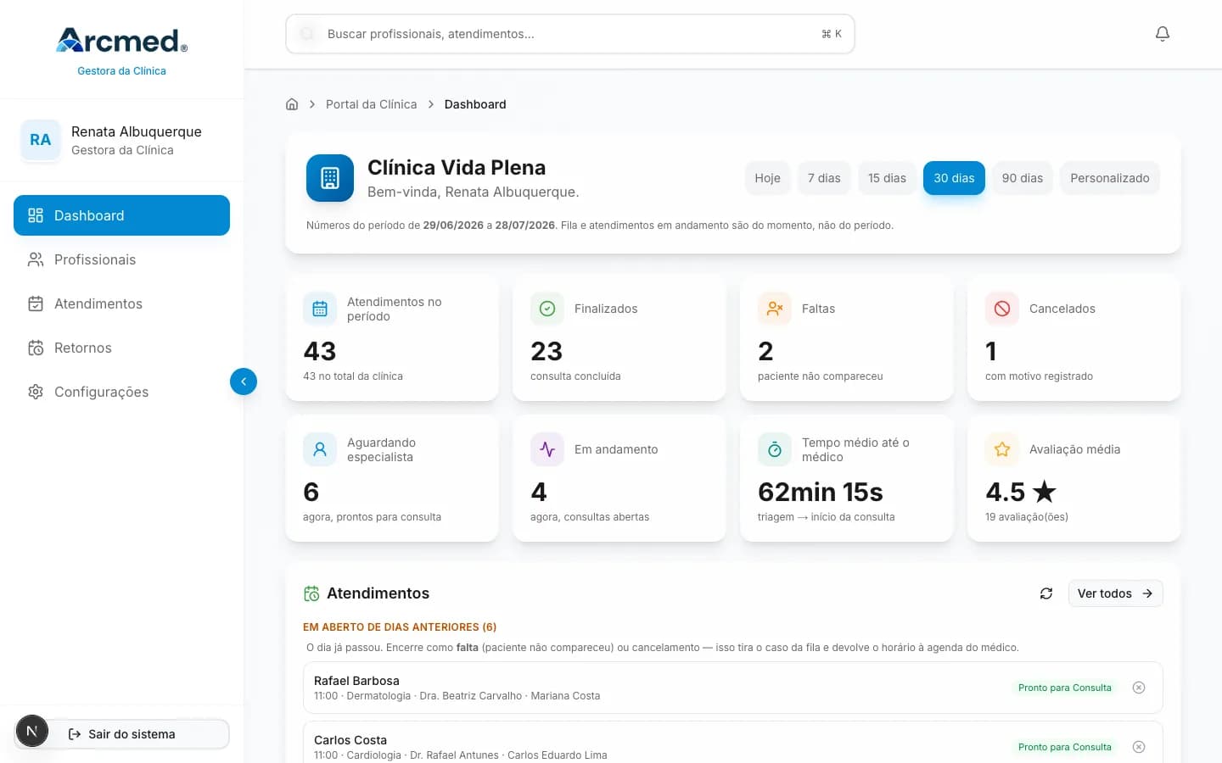
Task: Click the EM ABERTO DE DIAS ANTERIORES (6) heading
Action: [400, 627]
